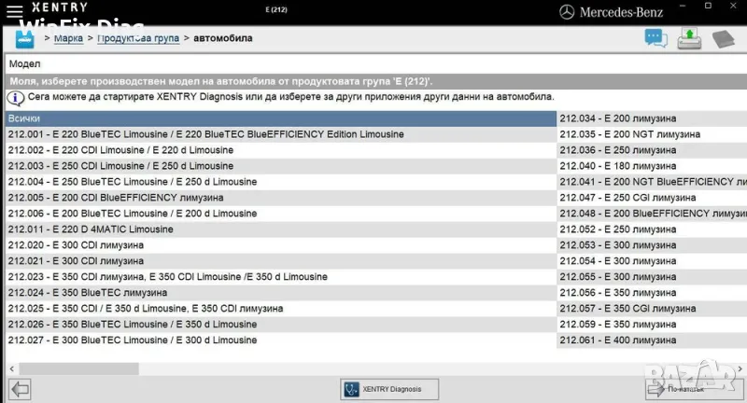Minimize the XENTRY window

click(x=683, y=6)
